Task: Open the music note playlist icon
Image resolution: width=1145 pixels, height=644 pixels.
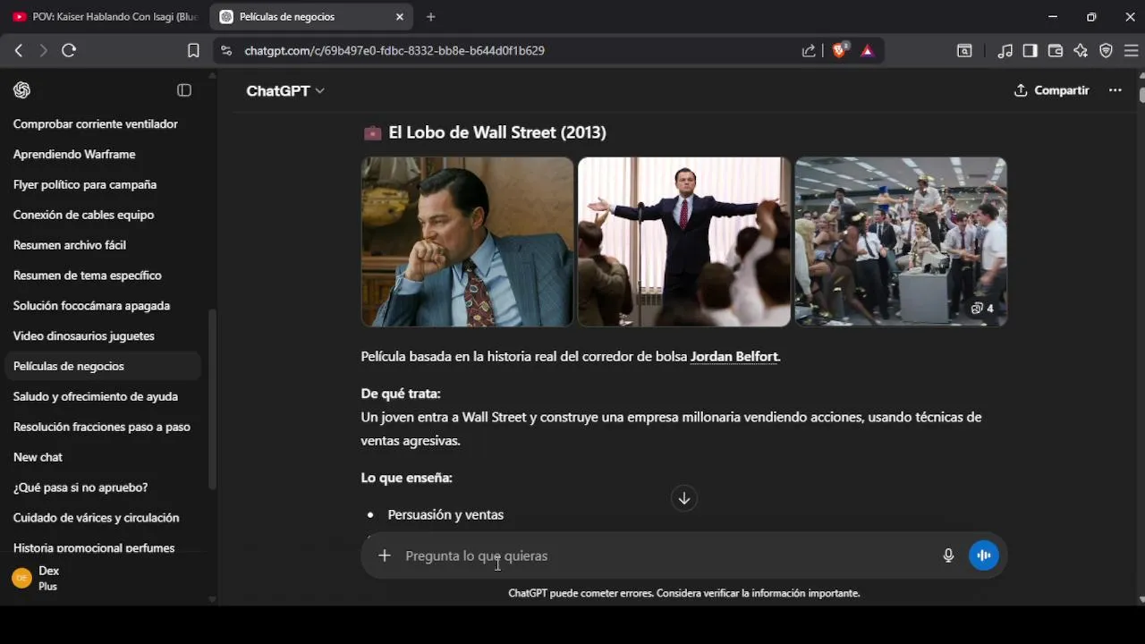Action: 1005,51
